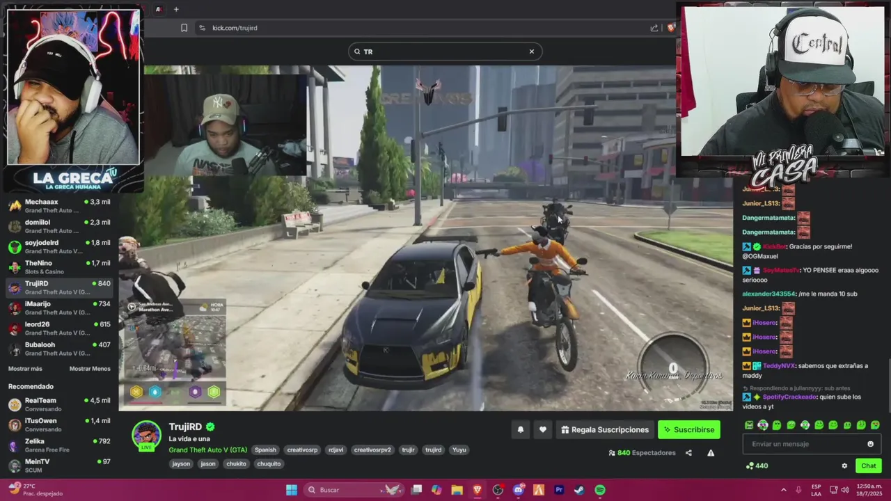Viewport: 891px width, 501px height.
Task: Open recommended RealTeam channel
Action: tap(59, 404)
